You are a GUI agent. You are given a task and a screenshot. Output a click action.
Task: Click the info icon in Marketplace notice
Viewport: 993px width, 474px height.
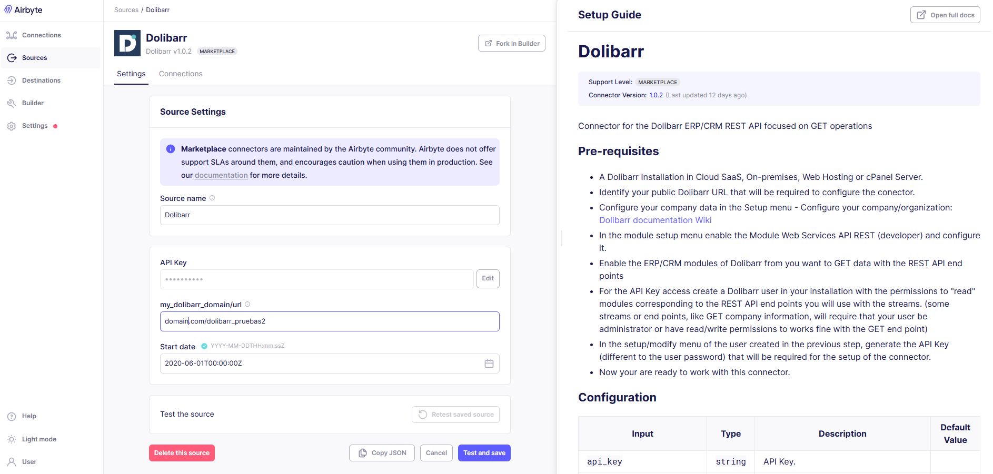(171, 149)
